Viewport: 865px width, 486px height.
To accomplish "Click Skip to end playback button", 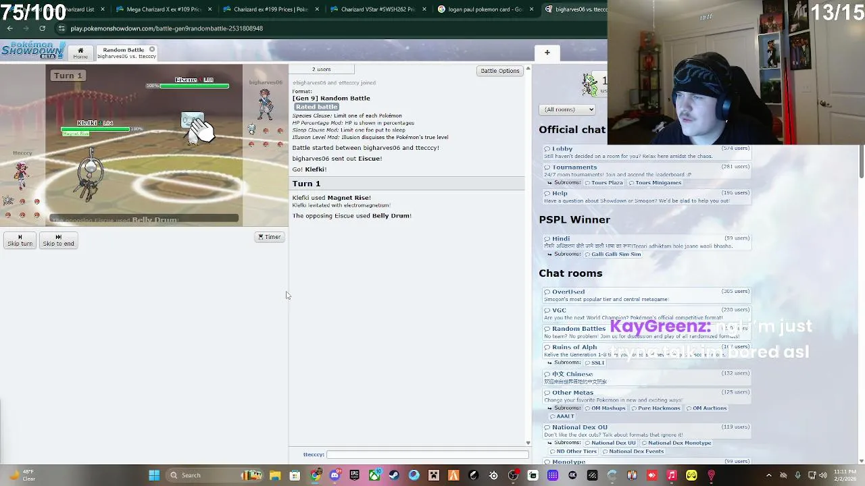I will [58, 240].
